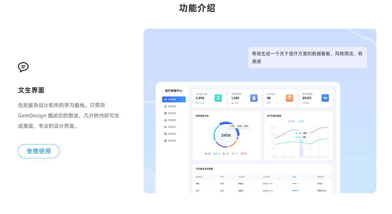Click the progress bar in 张明's row
This screenshot has width=392, height=214.
click(x=297, y=184)
